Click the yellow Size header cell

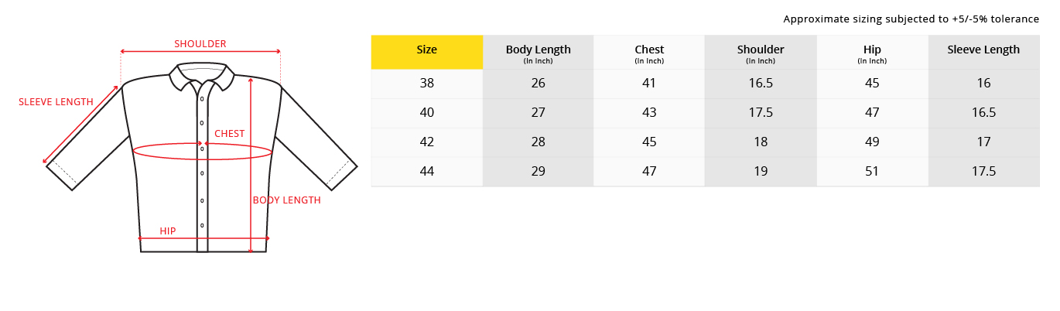point(426,50)
